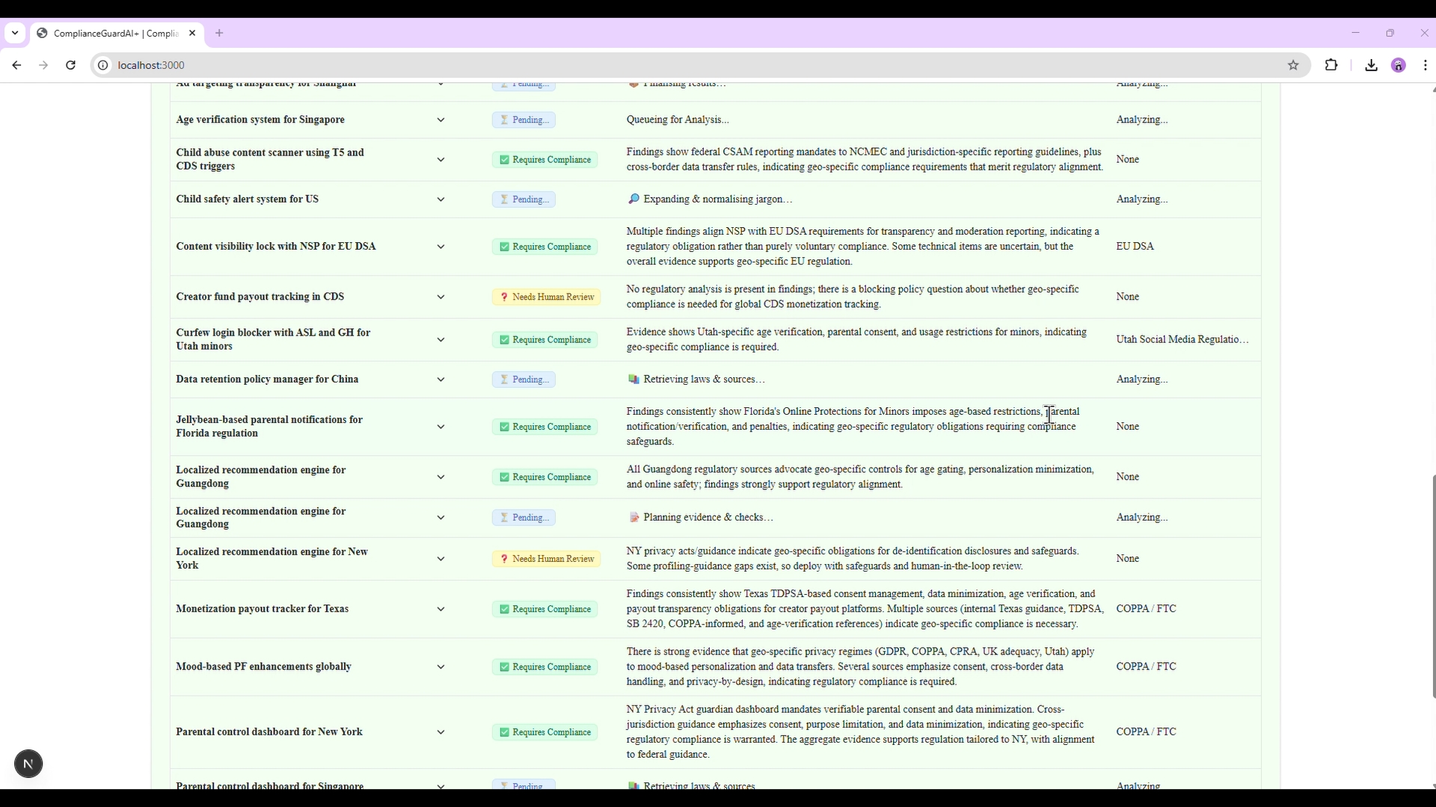Expand Age verification system for Singapore row
Image resolution: width=1436 pixels, height=807 pixels.
coord(441,120)
